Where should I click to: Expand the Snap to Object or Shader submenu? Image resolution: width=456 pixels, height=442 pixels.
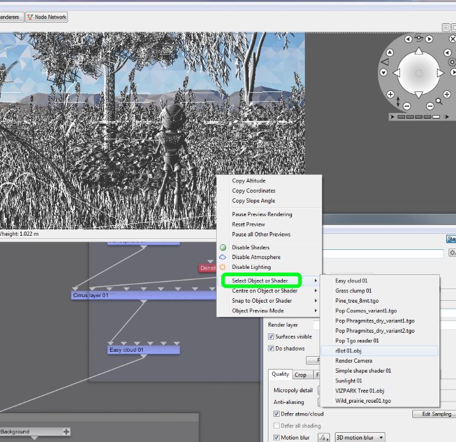point(269,301)
